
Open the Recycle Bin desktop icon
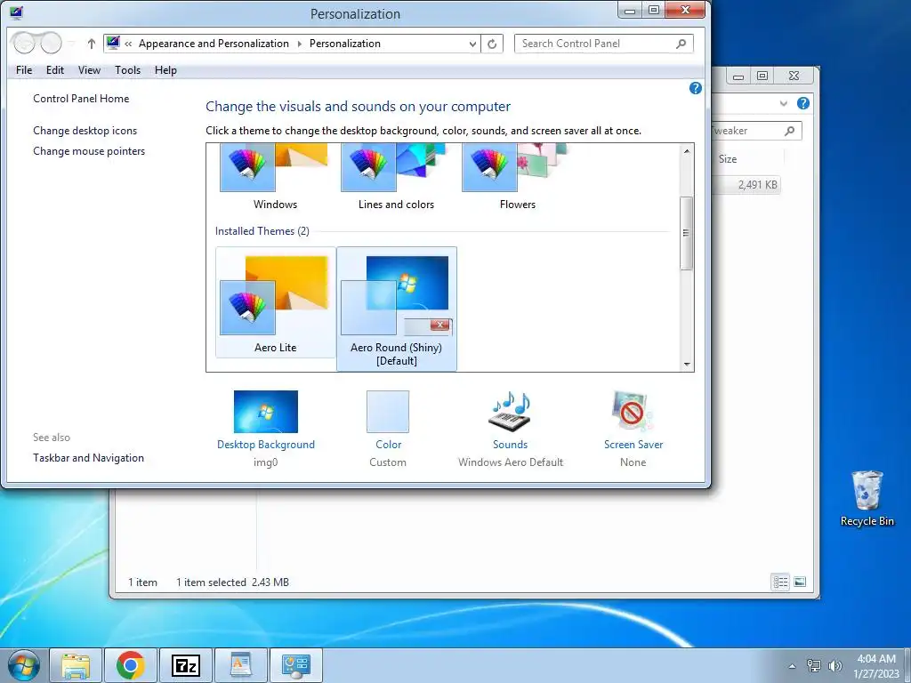[x=867, y=499]
